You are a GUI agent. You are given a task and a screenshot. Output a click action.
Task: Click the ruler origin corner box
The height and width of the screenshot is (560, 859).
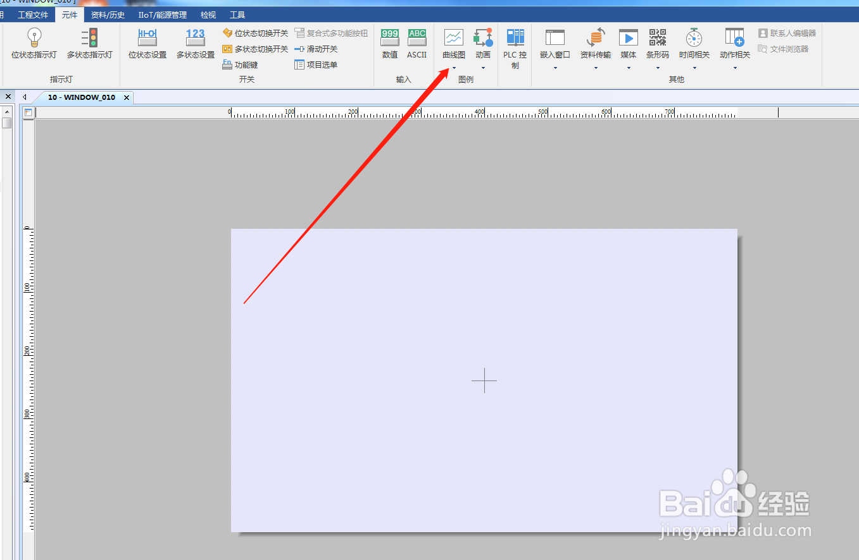(x=28, y=113)
